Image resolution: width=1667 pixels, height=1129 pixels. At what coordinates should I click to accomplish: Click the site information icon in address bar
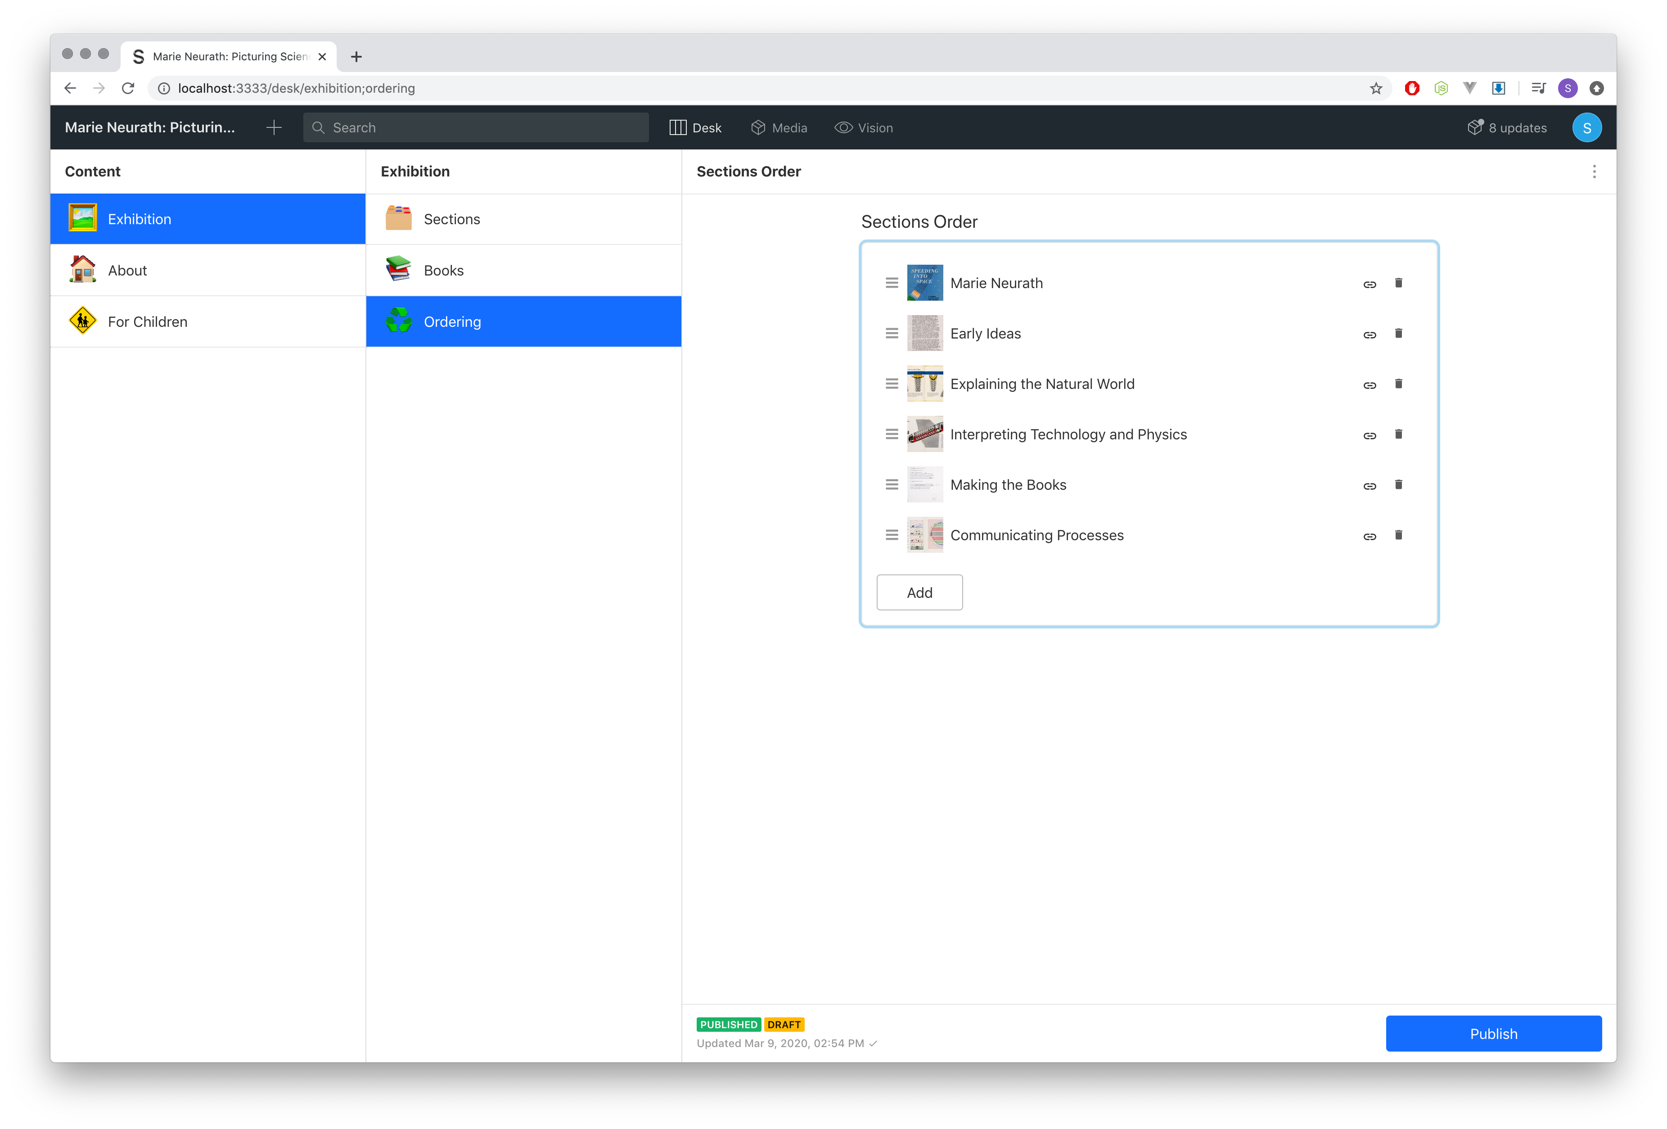click(163, 88)
